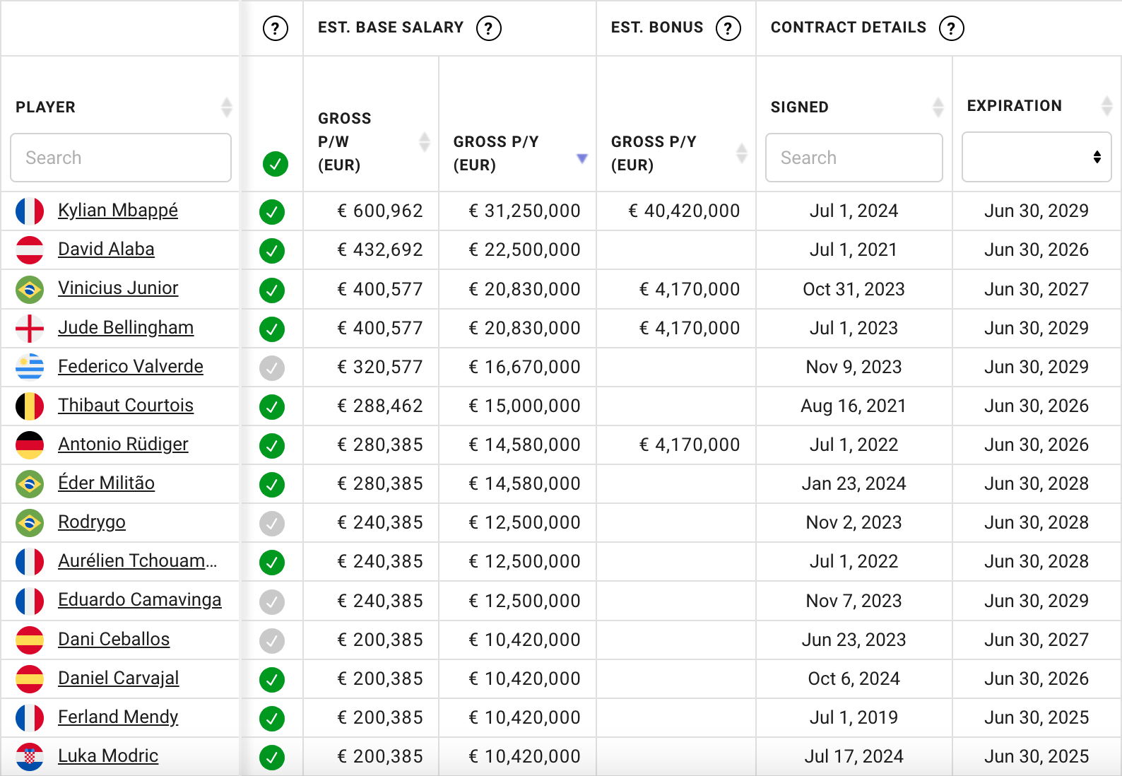Click Belgium flag next to Thibaut Courtois
Image resolution: width=1122 pixels, height=776 pixels.
30,406
